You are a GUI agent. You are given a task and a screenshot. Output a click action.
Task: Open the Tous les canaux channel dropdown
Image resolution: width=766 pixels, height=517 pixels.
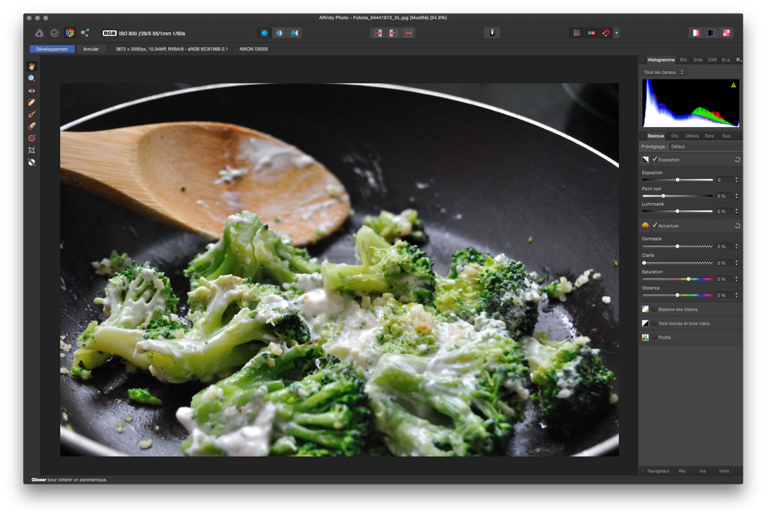(664, 72)
